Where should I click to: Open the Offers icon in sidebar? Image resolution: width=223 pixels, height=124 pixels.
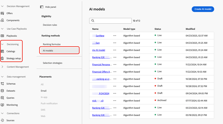pyautogui.click(x=2, y=13)
